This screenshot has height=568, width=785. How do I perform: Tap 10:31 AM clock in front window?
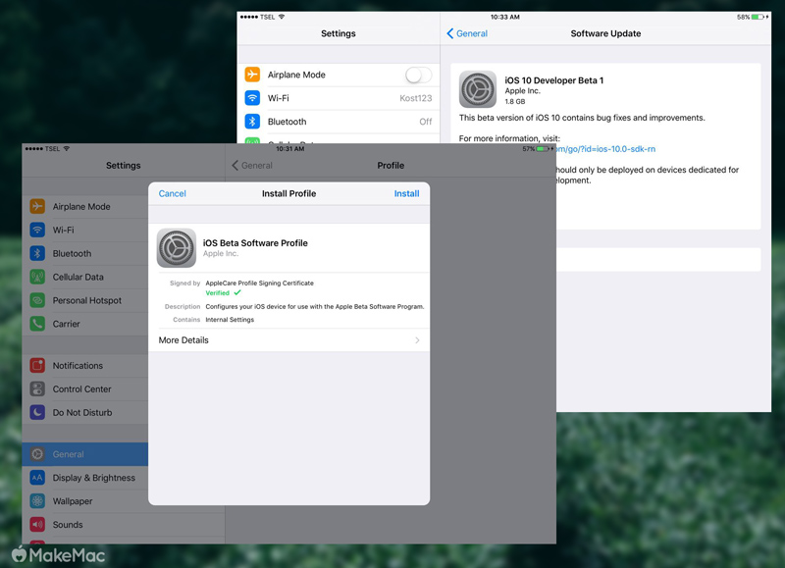tap(289, 149)
